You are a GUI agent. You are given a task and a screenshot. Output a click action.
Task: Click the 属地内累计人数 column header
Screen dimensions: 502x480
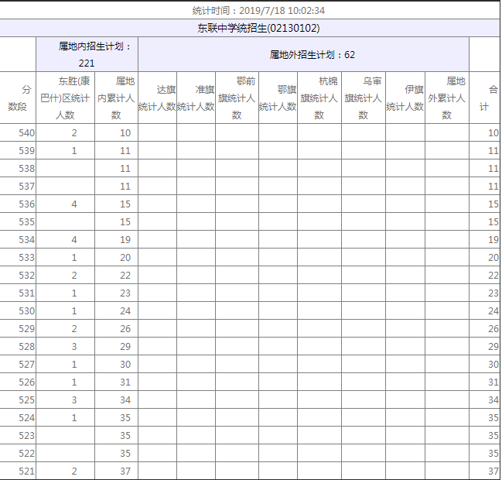coord(117,98)
